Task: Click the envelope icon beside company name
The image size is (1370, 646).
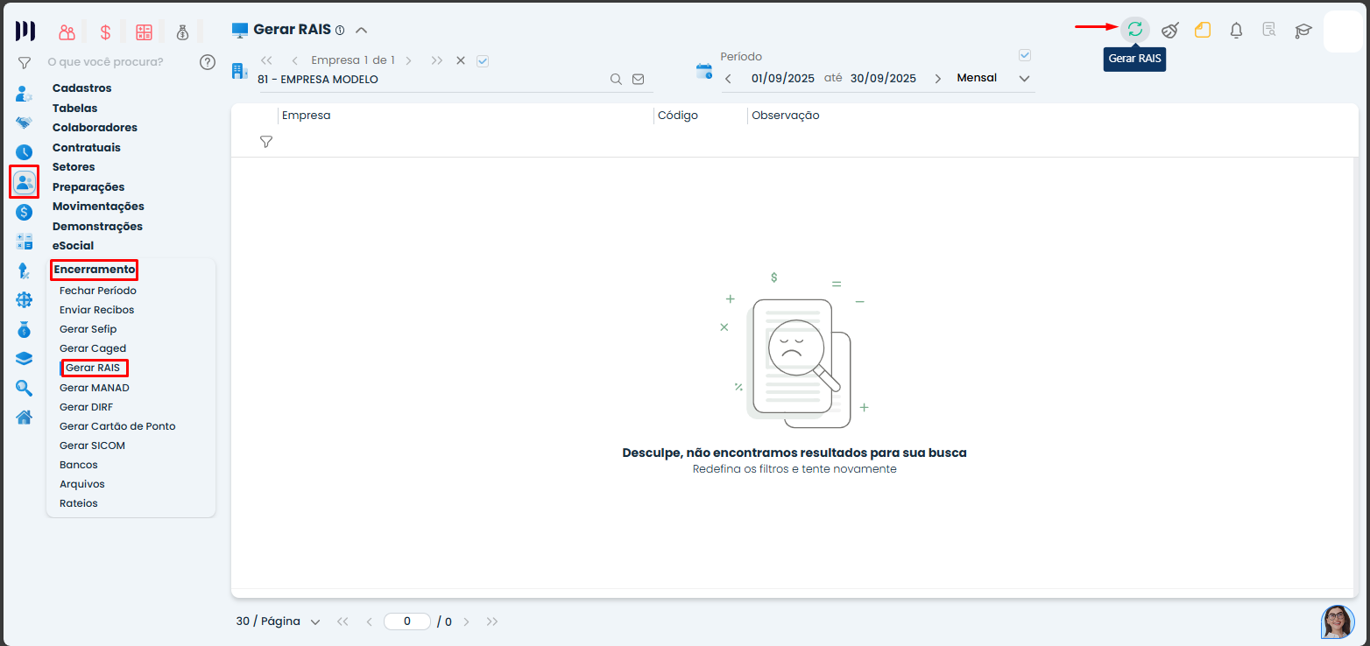Action: tap(638, 79)
